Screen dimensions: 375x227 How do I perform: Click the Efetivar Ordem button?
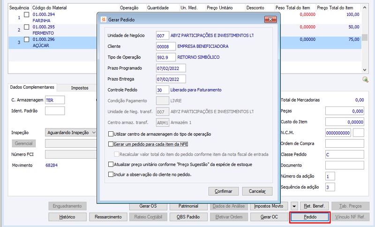(x=229, y=217)
